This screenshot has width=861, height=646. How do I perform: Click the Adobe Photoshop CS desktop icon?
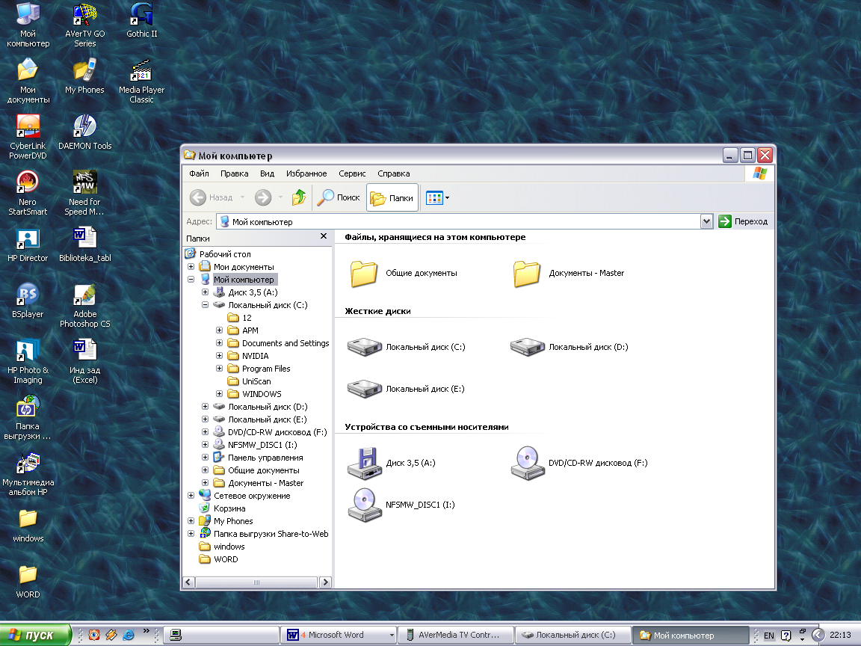[x=84, y=305]
